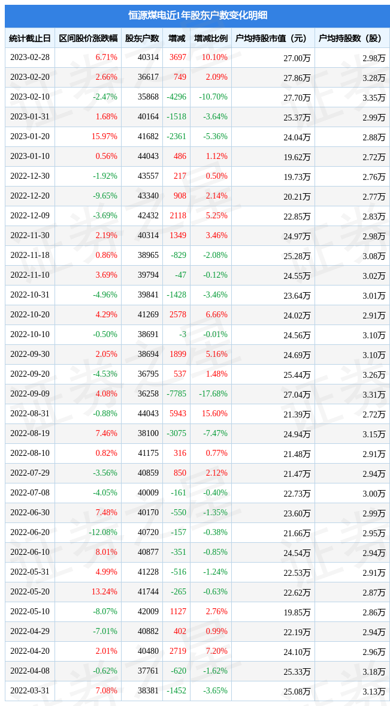Image resolution: width=390 pixels, height=706 pixels.
Task: Click the 增减比例 column header
Action: coord(210,38)
